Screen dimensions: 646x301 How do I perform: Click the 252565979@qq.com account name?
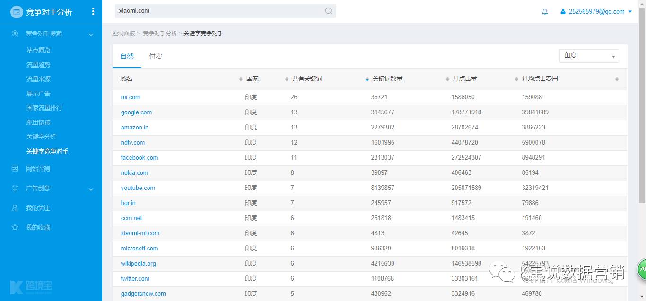[x=597, y=12]
